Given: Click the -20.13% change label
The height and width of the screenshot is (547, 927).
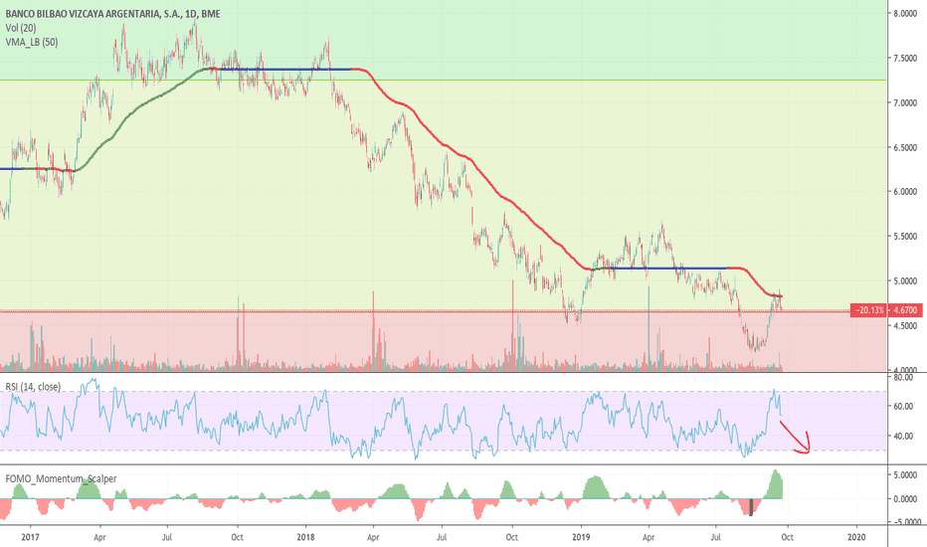Looking at the screenshot, I should coord(869,310).
